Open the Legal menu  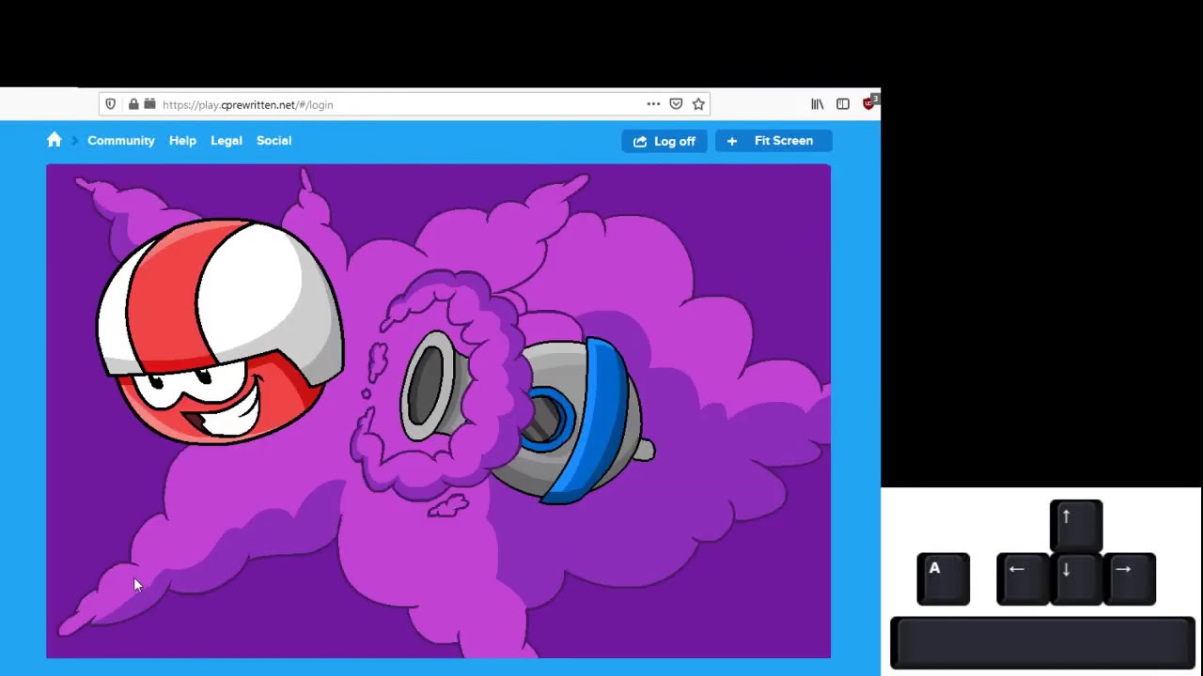pos(227,141)
